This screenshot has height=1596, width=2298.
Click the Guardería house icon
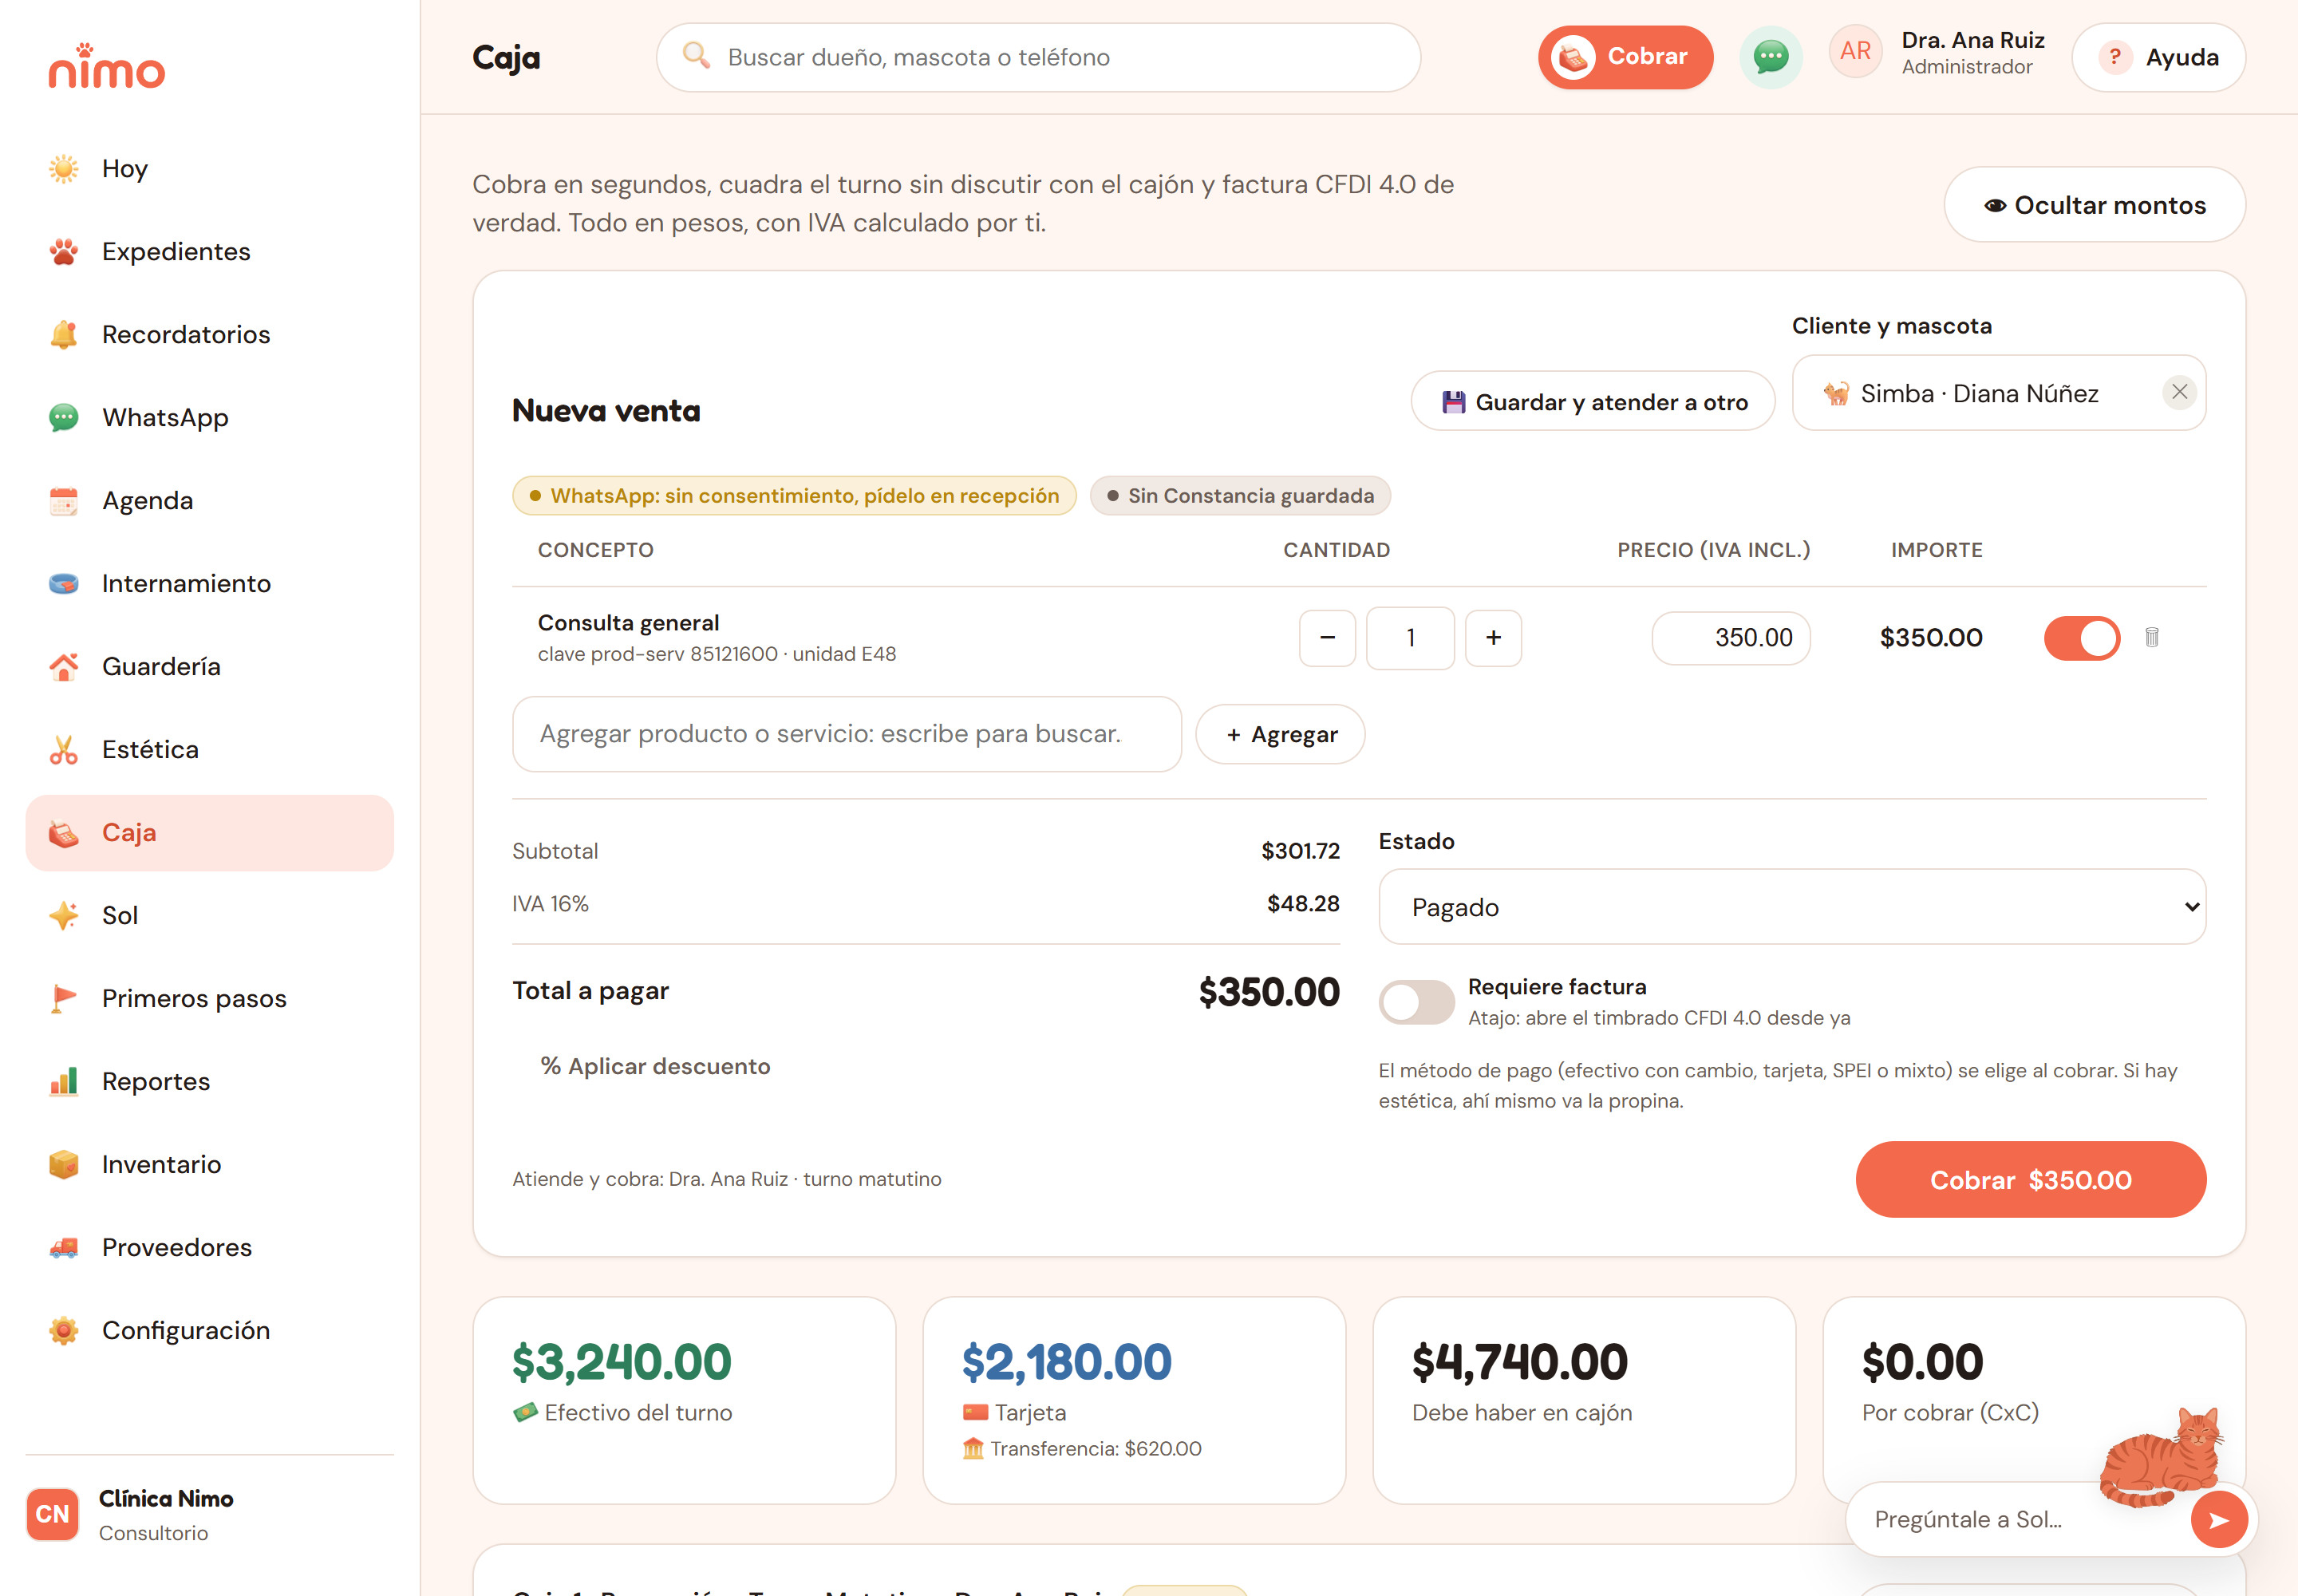(64, 666)
